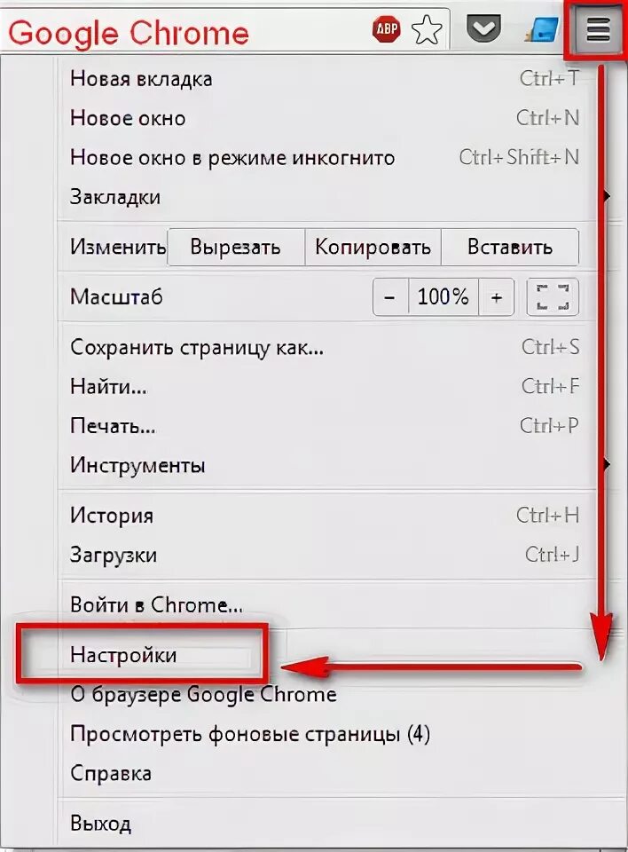Click the blue extension icon in toolbar
Screen dimensions: 628x852
click(x=543, y=28)
